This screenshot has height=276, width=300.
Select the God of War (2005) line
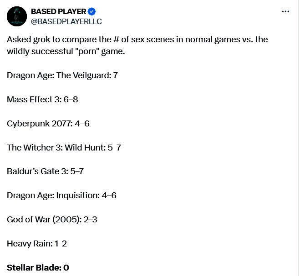[x=52, y=220]
